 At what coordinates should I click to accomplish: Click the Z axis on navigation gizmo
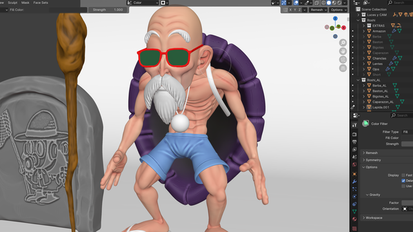coord(335,19)
